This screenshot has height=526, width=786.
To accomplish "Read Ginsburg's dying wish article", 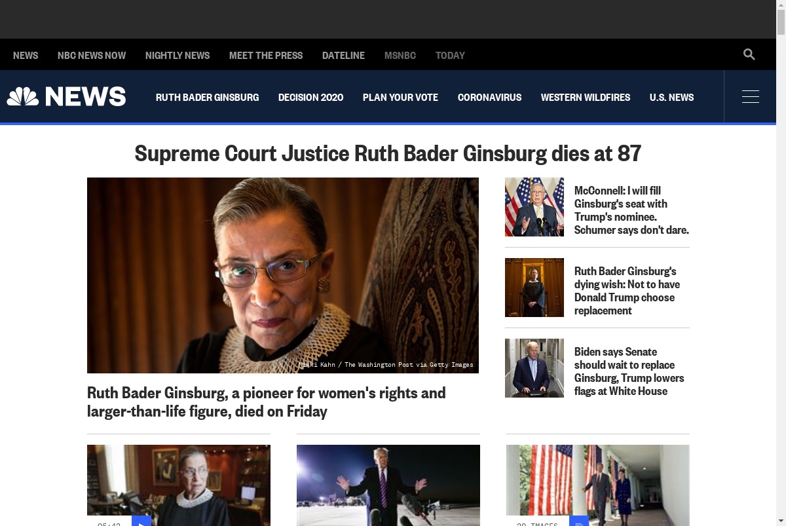I will [627, 291].
